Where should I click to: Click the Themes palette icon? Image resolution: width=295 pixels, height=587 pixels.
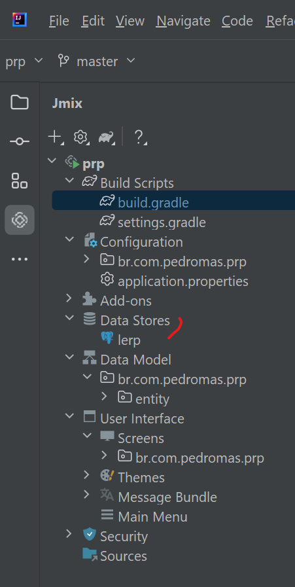(107, 476)
